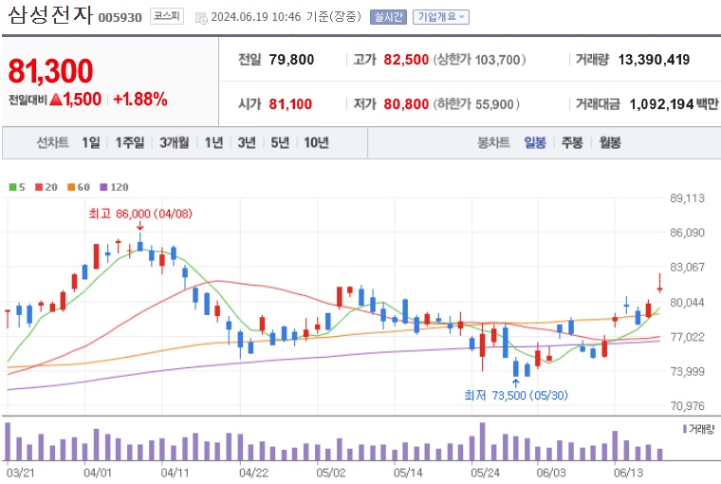Click the 86,090 price axis label

pyautogui.click(x=687, y=233)
